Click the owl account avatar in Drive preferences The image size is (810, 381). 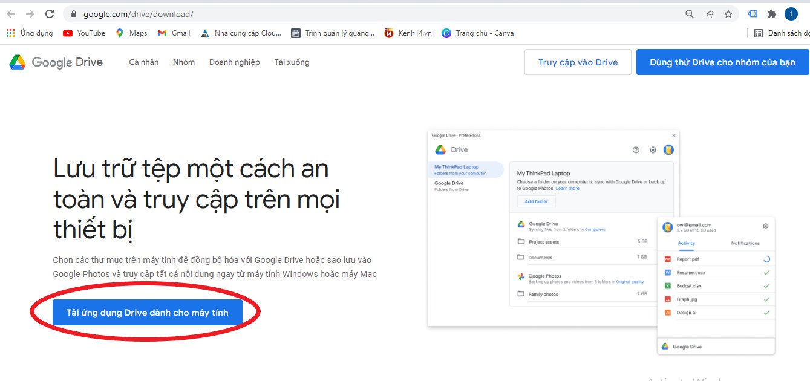point(668,149)
